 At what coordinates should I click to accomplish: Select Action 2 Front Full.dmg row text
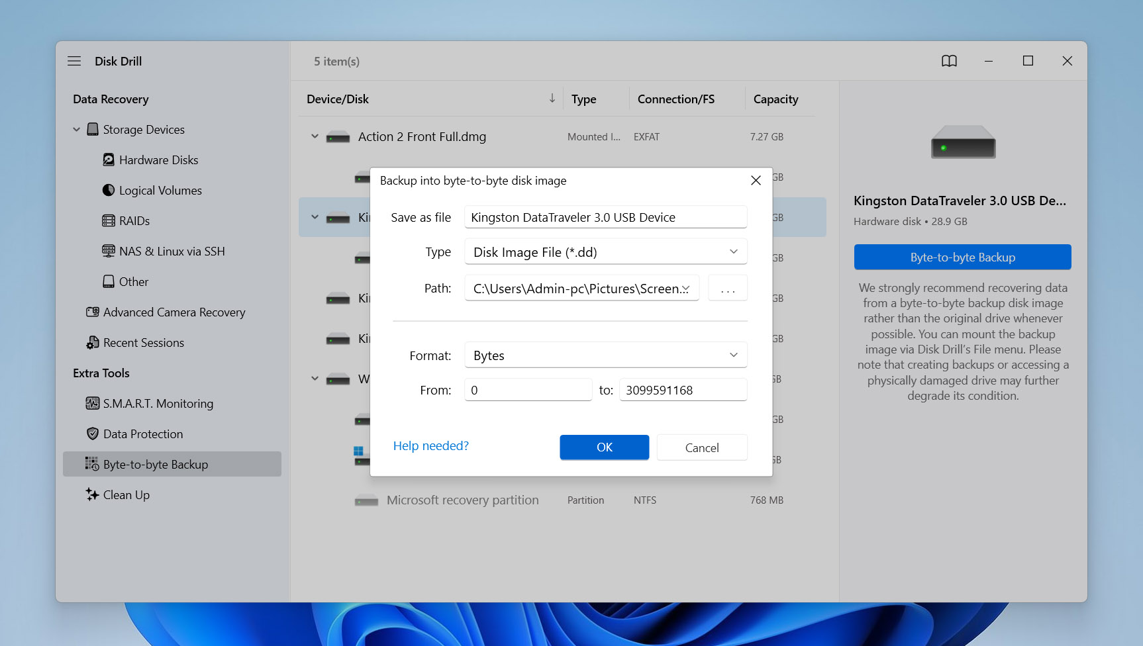pos(422,136)
